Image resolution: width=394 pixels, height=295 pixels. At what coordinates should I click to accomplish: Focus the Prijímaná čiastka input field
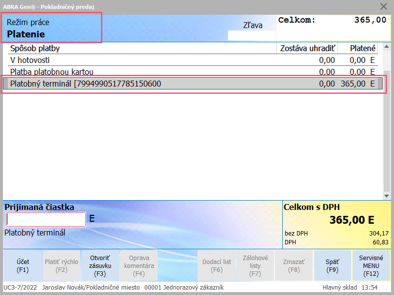click(46, 219)
